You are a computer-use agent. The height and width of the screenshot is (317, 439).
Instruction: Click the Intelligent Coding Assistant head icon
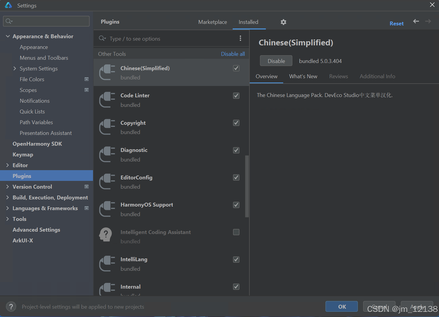click(x=106, y=235)
